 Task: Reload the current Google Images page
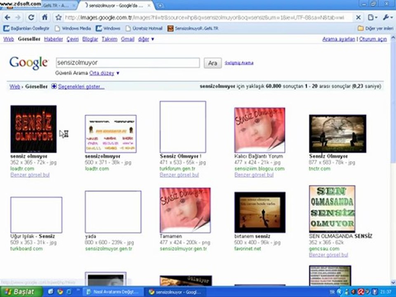(31, 17)
